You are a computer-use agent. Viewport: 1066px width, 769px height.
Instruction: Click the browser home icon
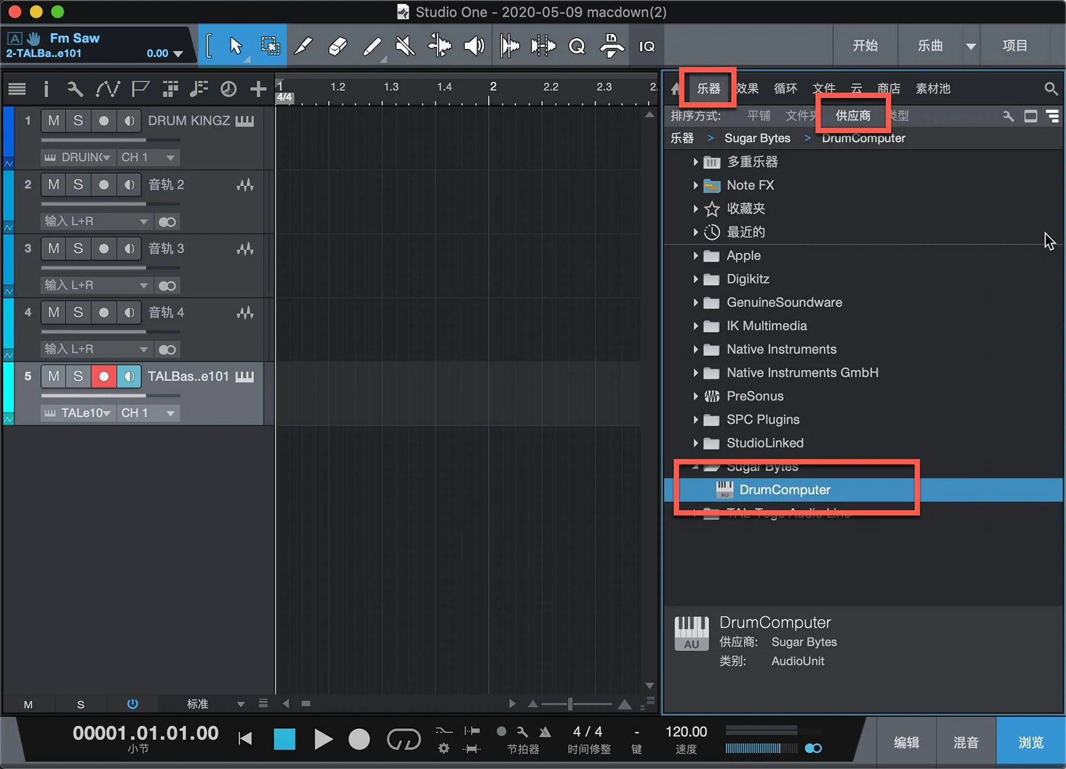676,88
